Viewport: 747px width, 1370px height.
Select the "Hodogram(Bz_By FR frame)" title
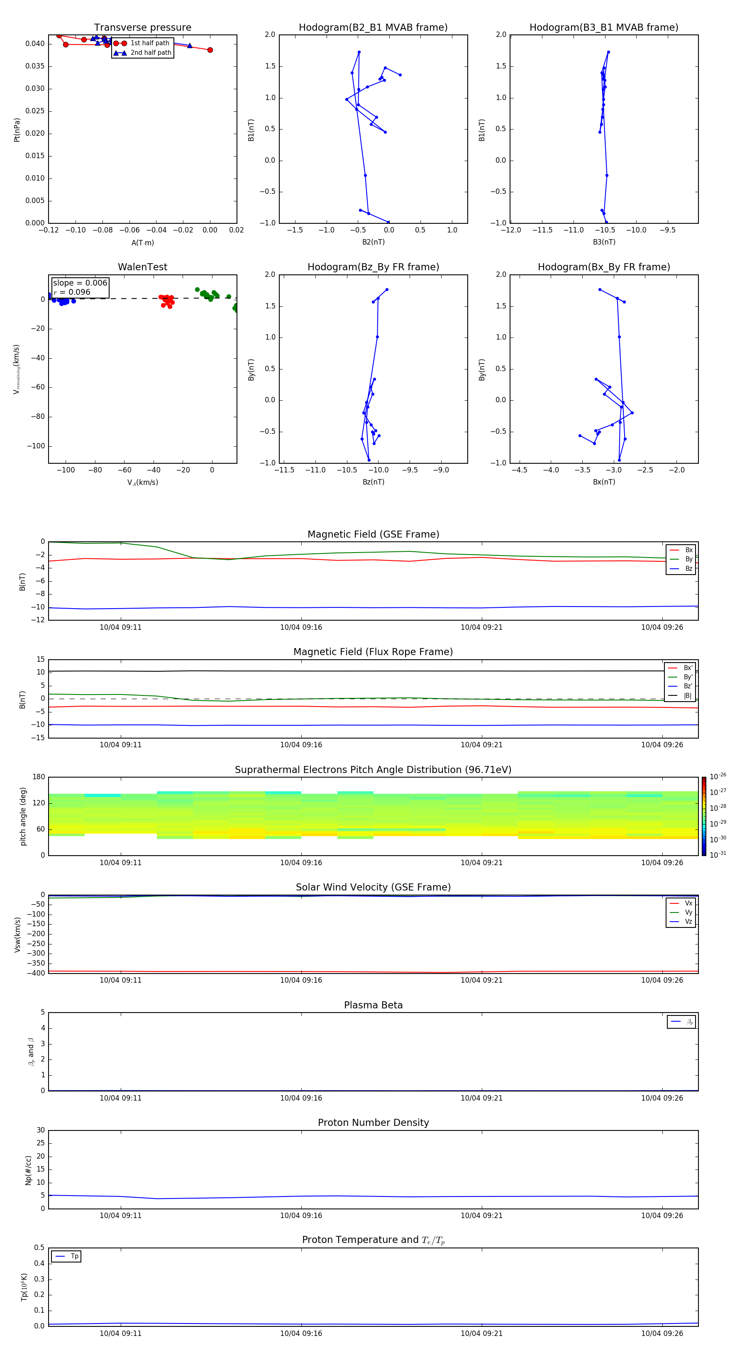[373, 267]
